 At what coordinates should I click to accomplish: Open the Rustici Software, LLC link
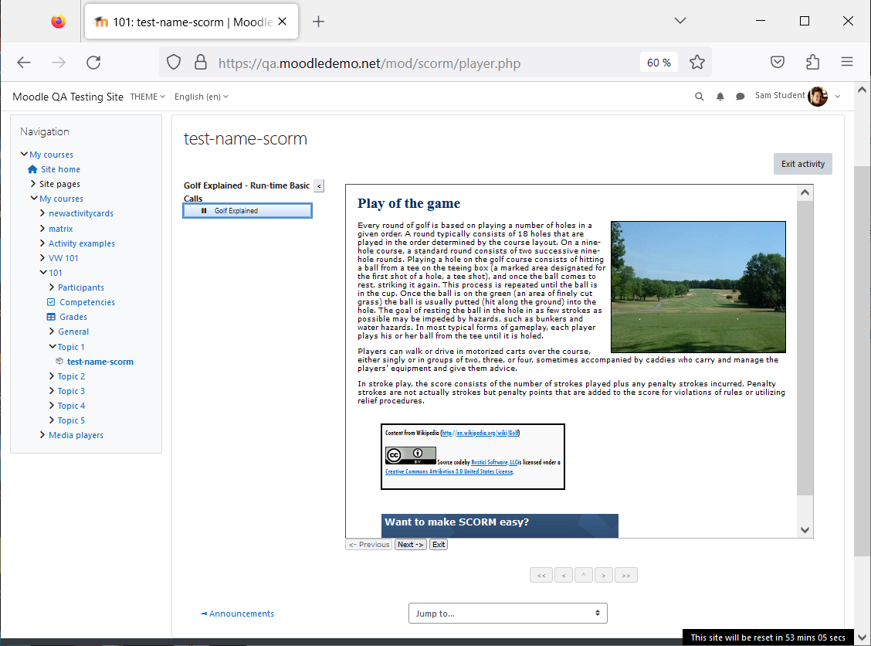click(x=494, y=463)
